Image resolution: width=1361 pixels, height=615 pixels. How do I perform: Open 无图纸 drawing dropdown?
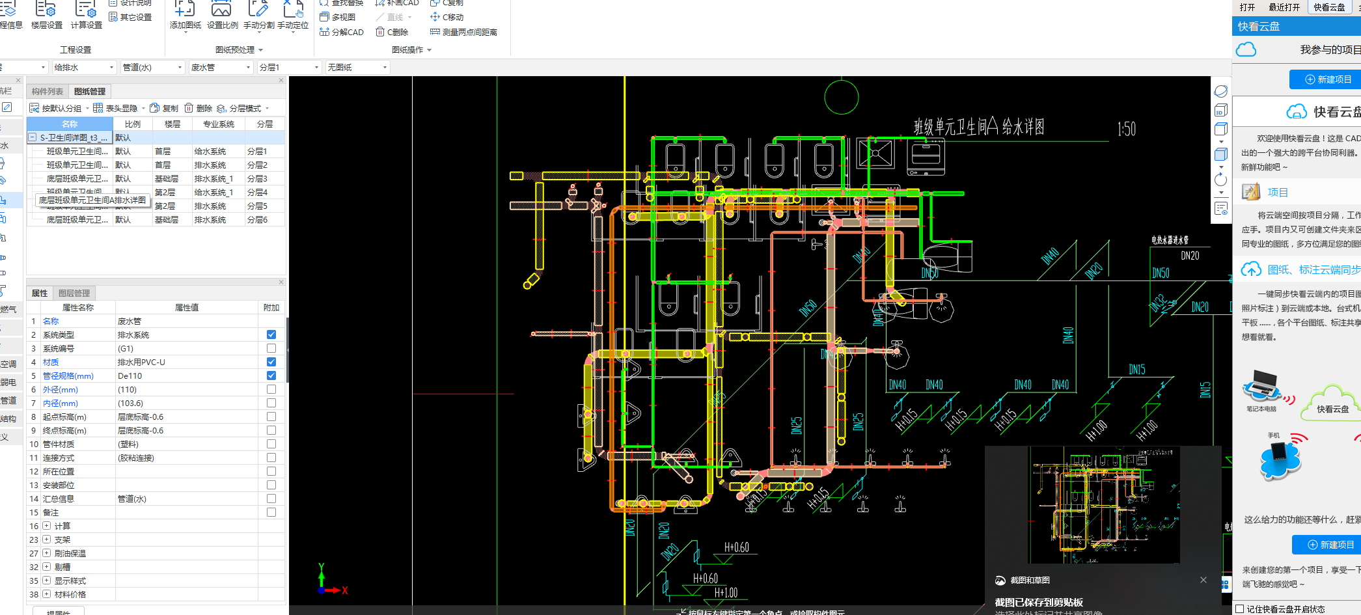pyautogui.click(x=357, y=67)
